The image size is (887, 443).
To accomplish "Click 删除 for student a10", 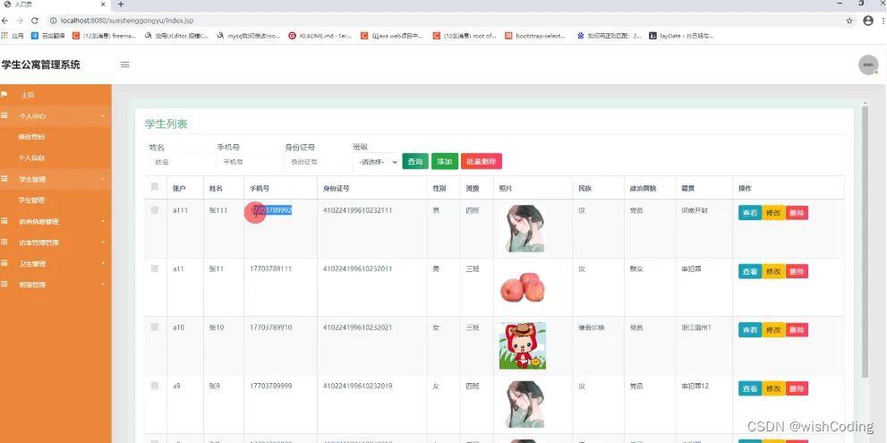I will (797, 330).
